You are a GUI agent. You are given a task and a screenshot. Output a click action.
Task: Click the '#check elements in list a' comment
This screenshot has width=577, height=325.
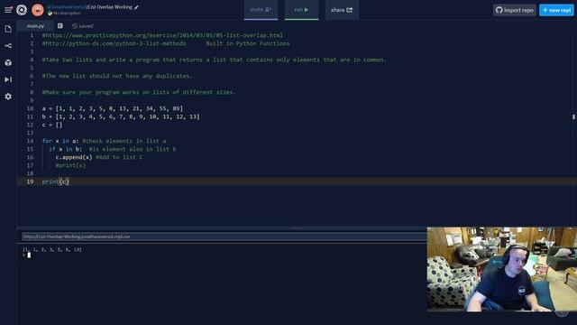[x=124, y=141]
